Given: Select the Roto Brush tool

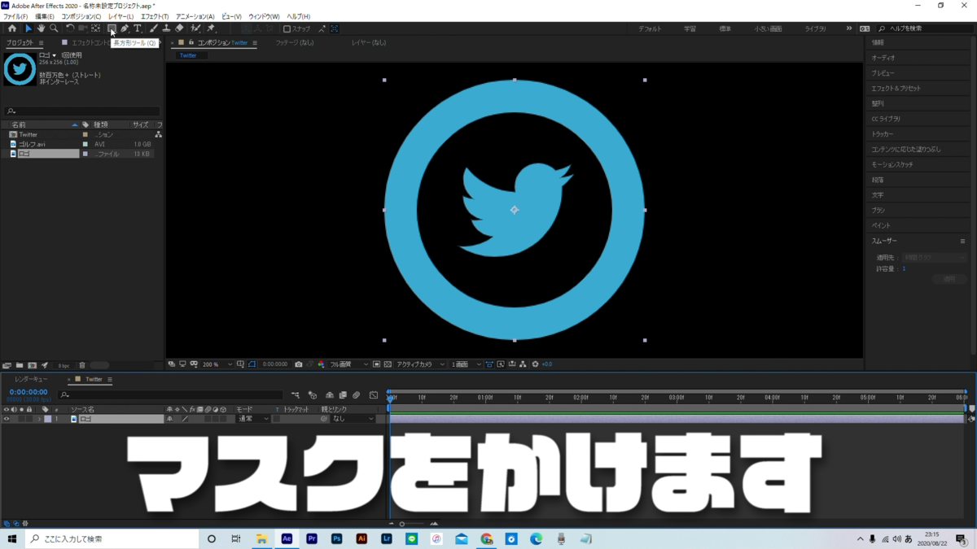Looking at the screenshot, I should click(196, 28).
